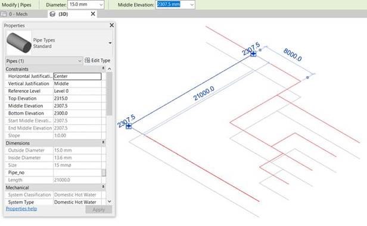Collapse the Dimensions section
This screenshot has height=226, width=367.
click(103, 142)
